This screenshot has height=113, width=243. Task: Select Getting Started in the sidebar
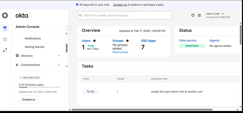point(34,47)
